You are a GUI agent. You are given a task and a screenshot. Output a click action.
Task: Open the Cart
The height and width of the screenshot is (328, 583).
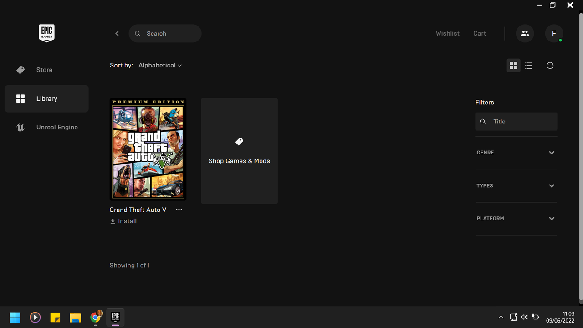480,33
